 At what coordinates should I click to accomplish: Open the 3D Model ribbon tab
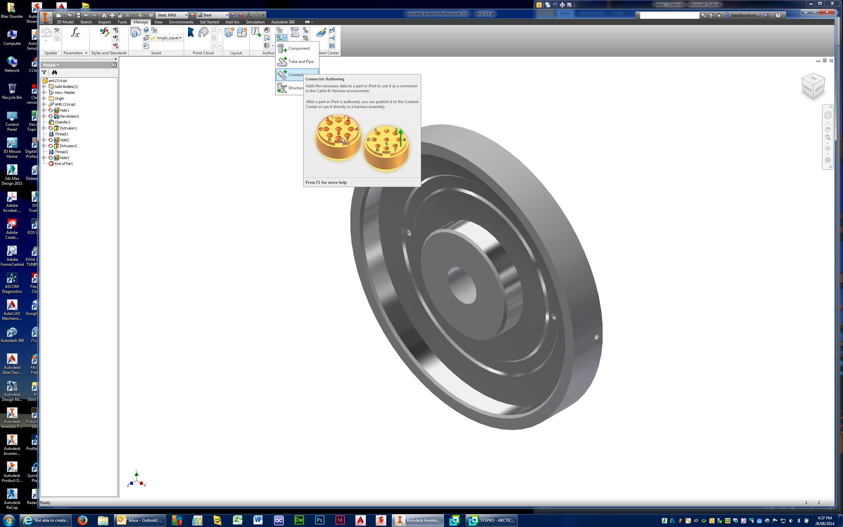click(65, 22)
